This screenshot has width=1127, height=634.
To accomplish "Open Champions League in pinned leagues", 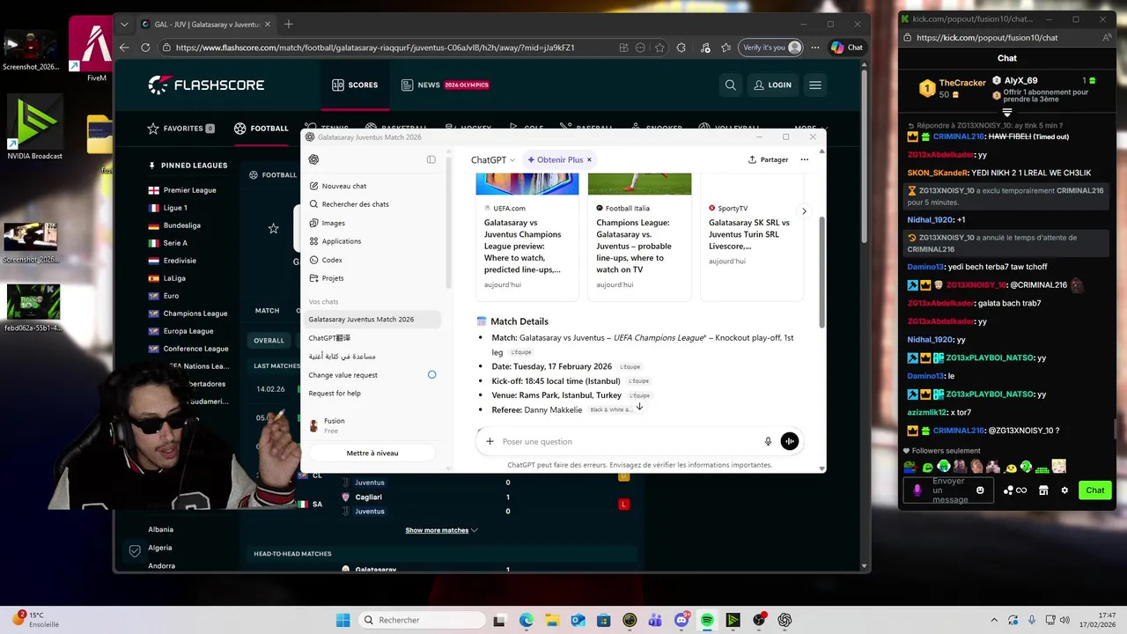I will pos(195,313).
